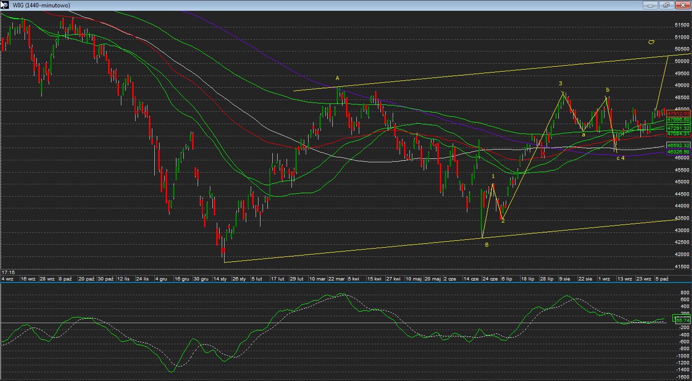Viewport: 692px width, 381px height.
Task: Select the wave 3 annotation
Action: 560,83
